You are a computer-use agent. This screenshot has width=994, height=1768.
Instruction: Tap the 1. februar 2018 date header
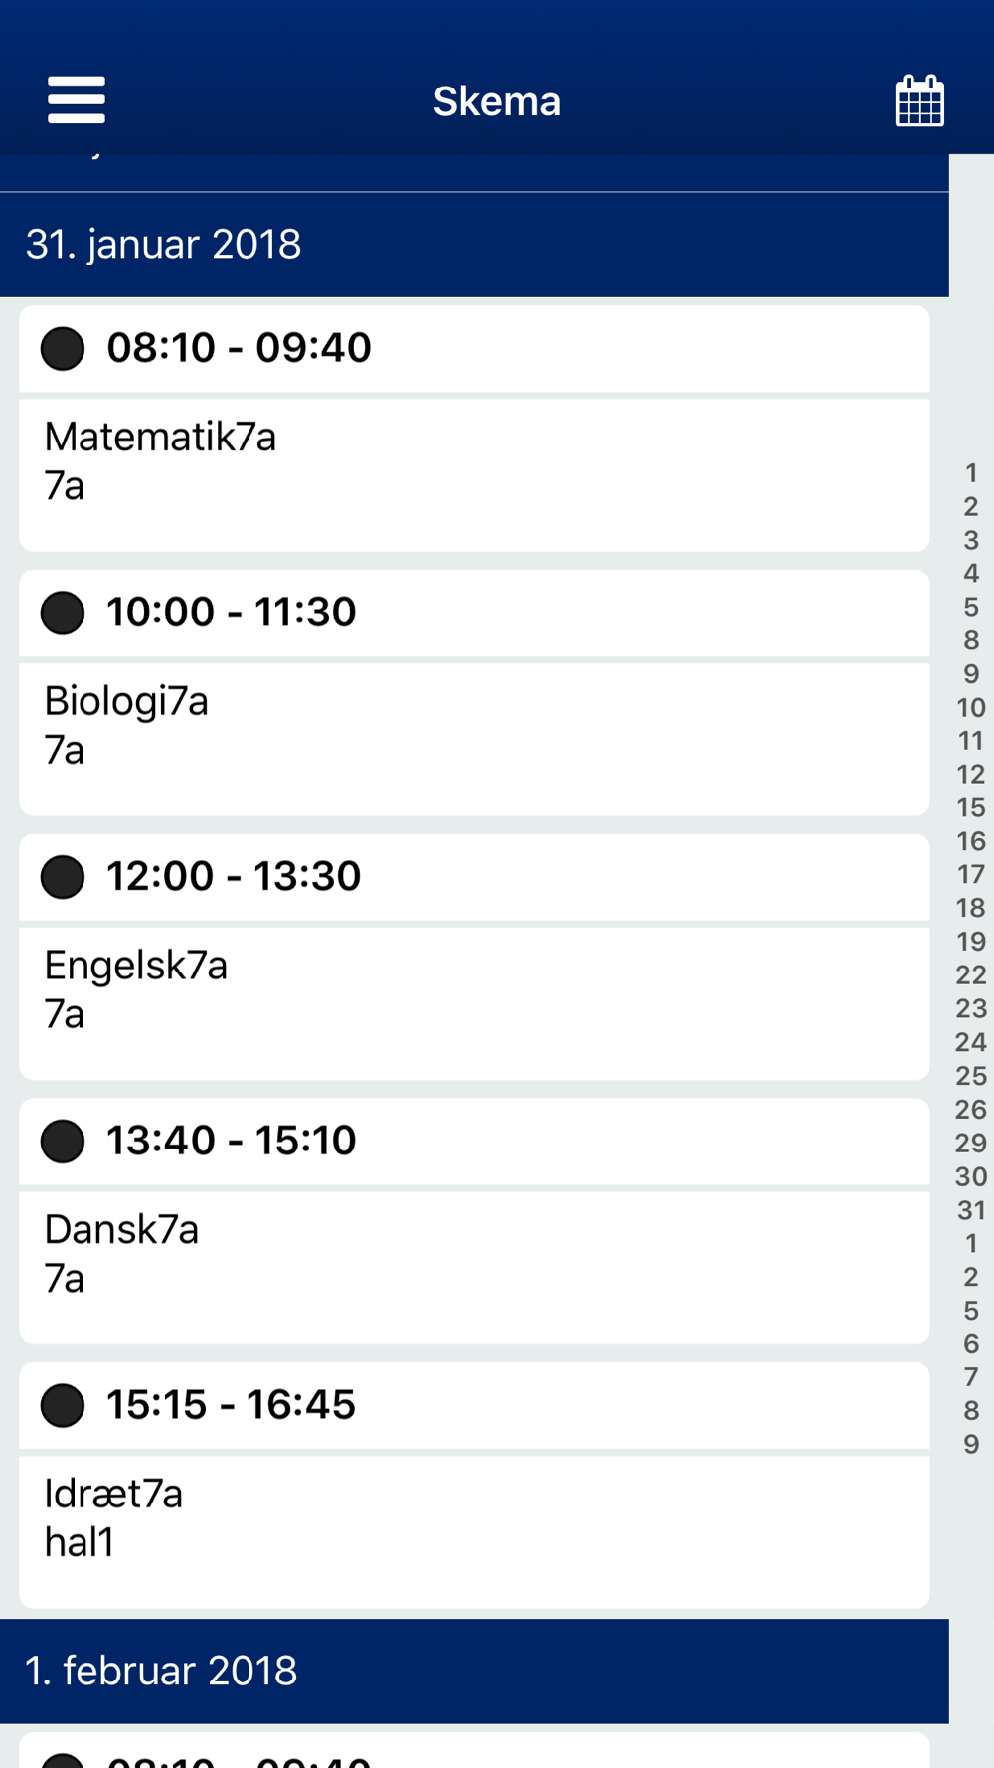474,1672
